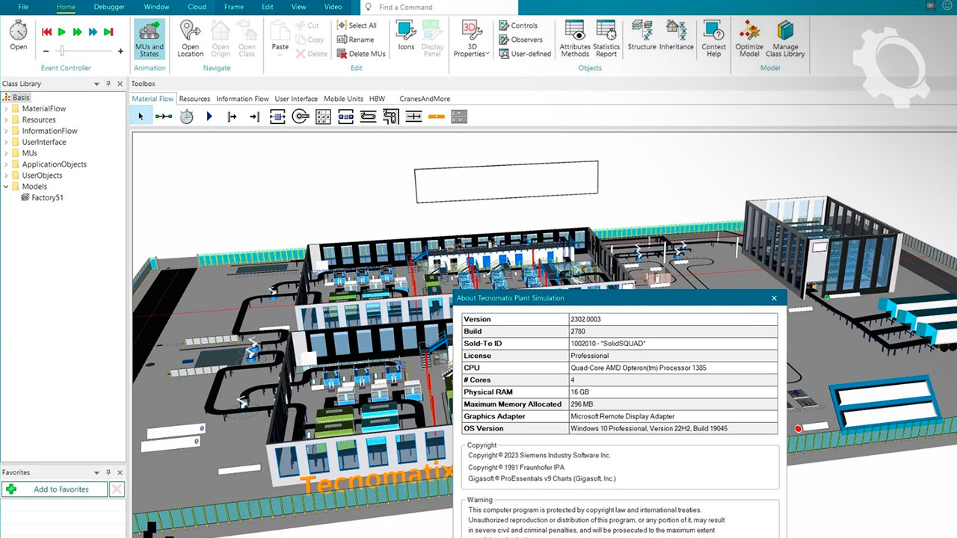
Task: Open the CranesAndMore toolbox tab
Action: click(425, 99)
